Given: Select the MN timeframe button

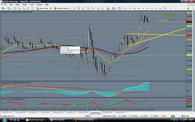Looking at the screenshot, I should click(x=160, y=8).
